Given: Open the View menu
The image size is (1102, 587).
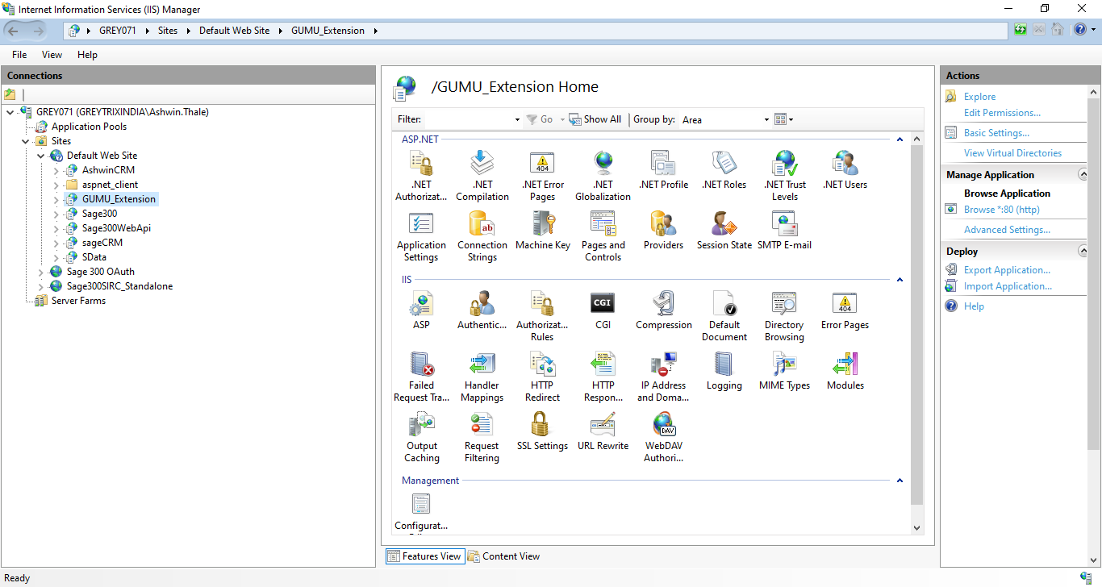Looking at the screenshot, I should [52, 55].
